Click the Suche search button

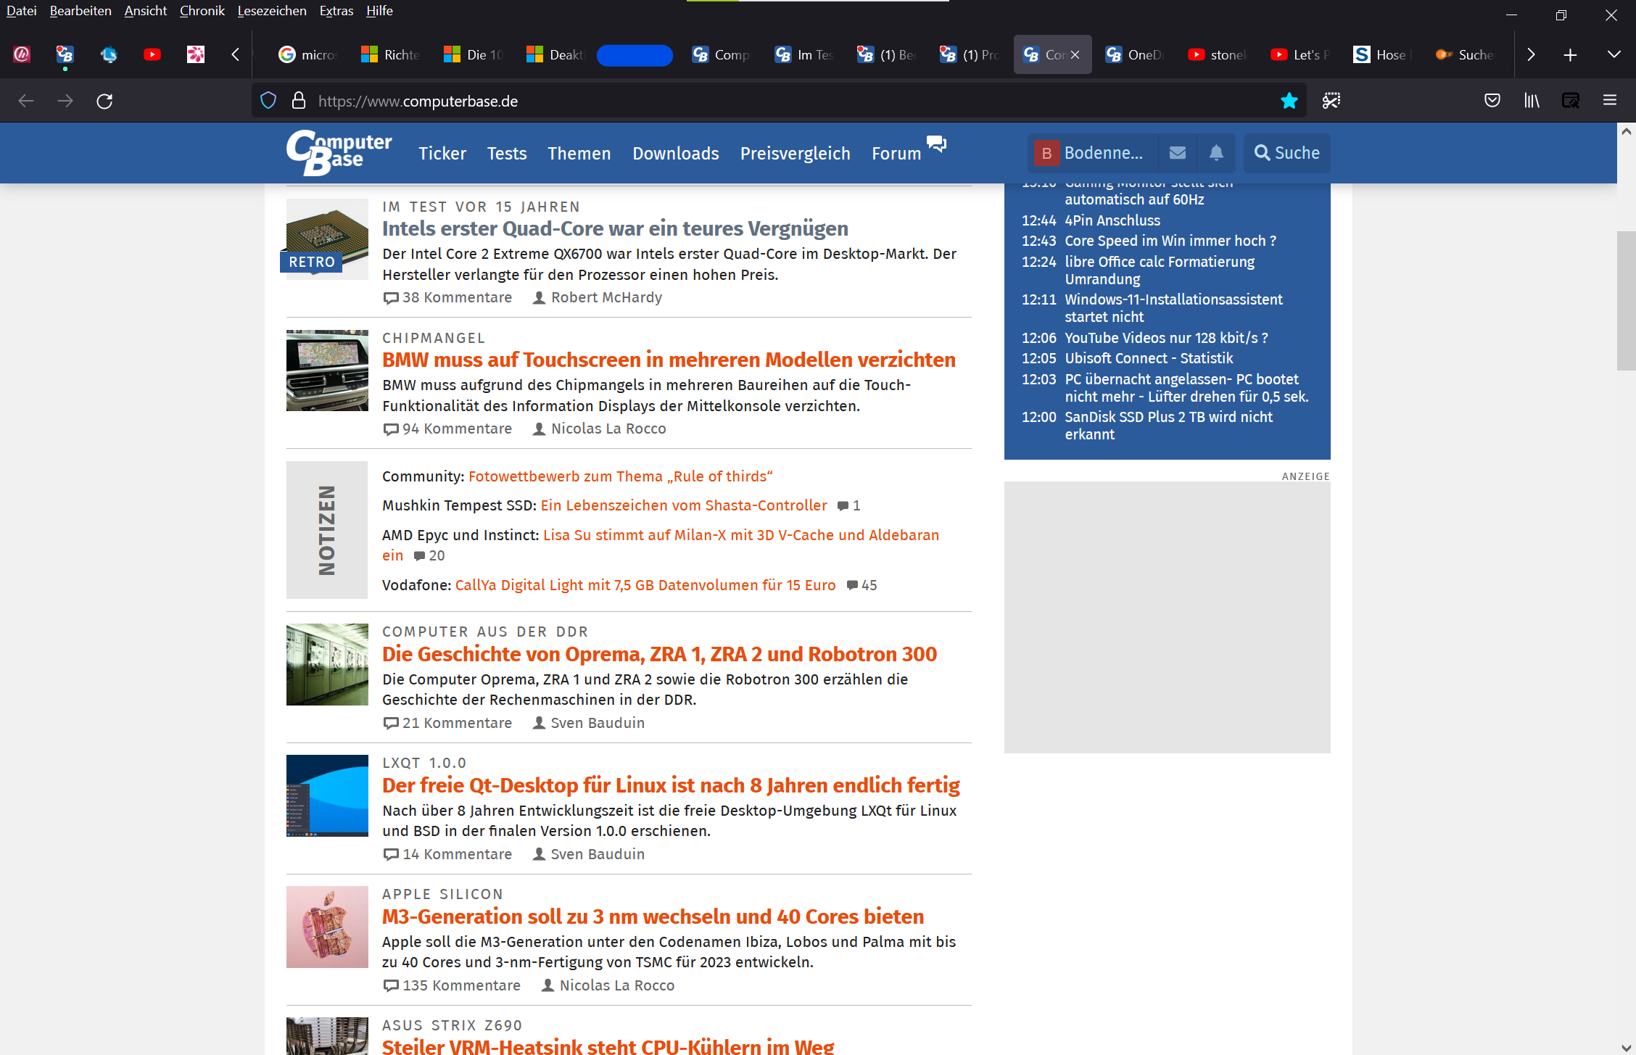click(1286, 153)
